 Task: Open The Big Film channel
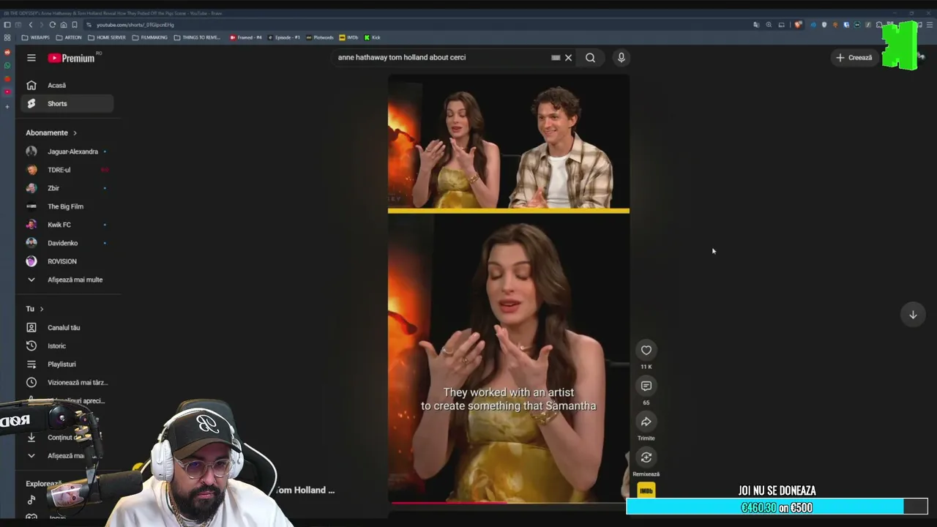click(x=67, y=206)
